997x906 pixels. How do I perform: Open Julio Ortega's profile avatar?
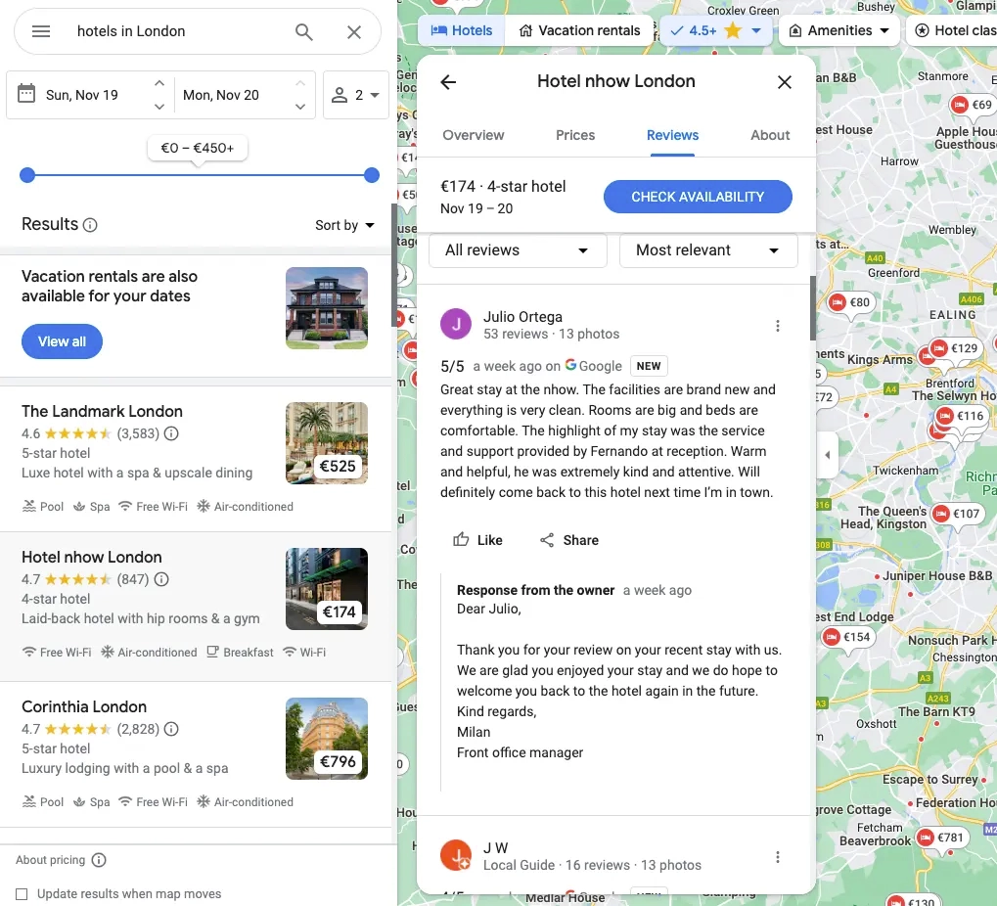[456, 324]
